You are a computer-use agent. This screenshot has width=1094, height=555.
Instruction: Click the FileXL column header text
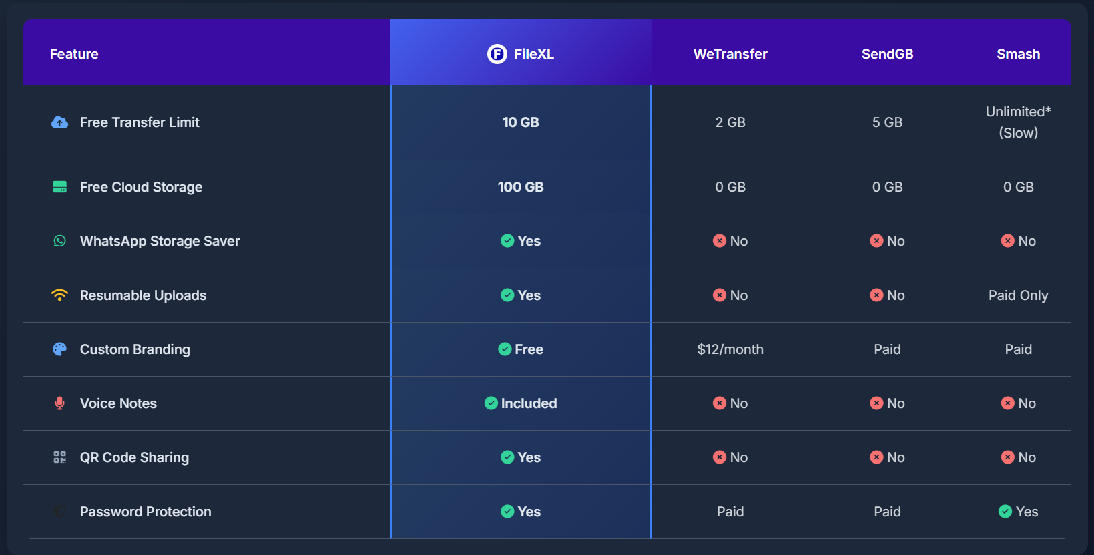(x=534, y=54)
